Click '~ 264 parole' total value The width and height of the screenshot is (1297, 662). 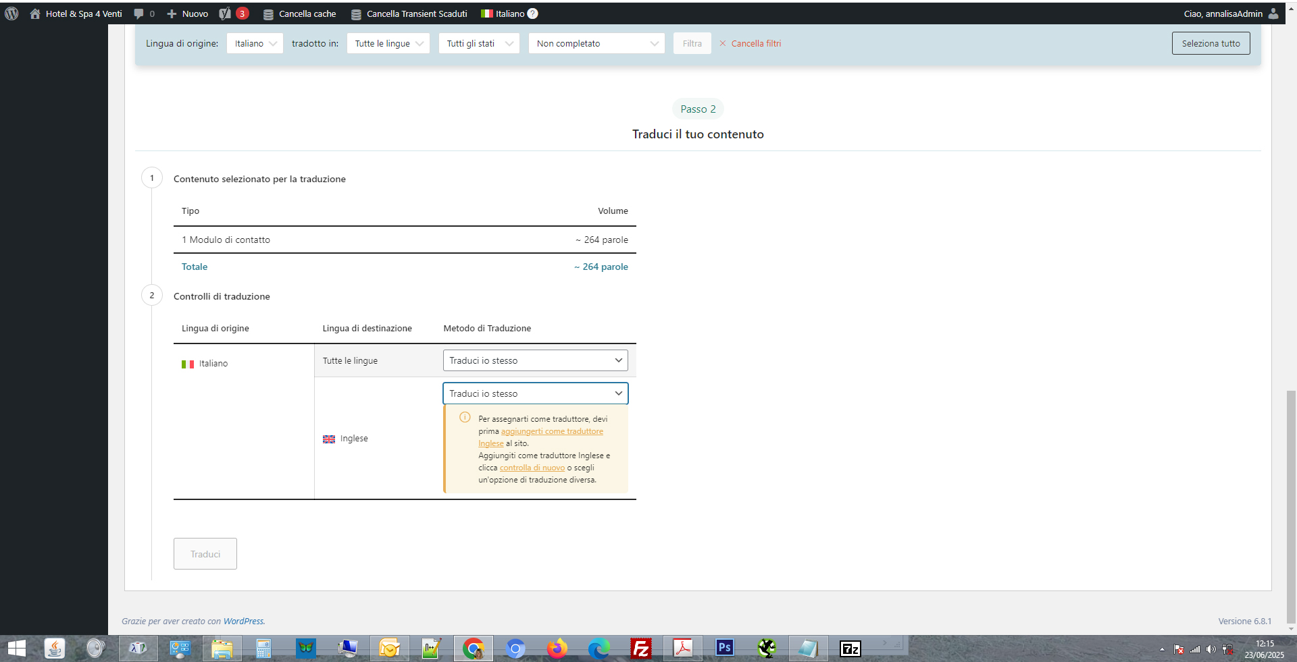(601, 267)
